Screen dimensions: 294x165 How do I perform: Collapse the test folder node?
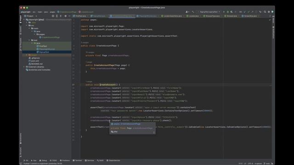point(29,40)
